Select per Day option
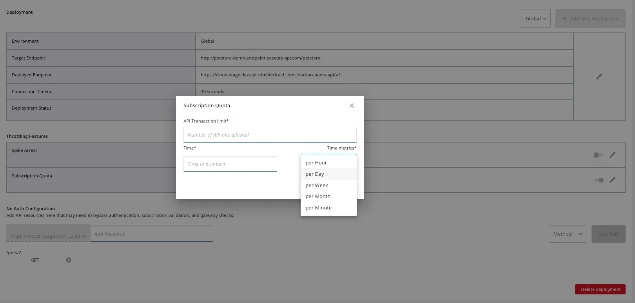Screen dimensions: 635x303 coord(328,174)
